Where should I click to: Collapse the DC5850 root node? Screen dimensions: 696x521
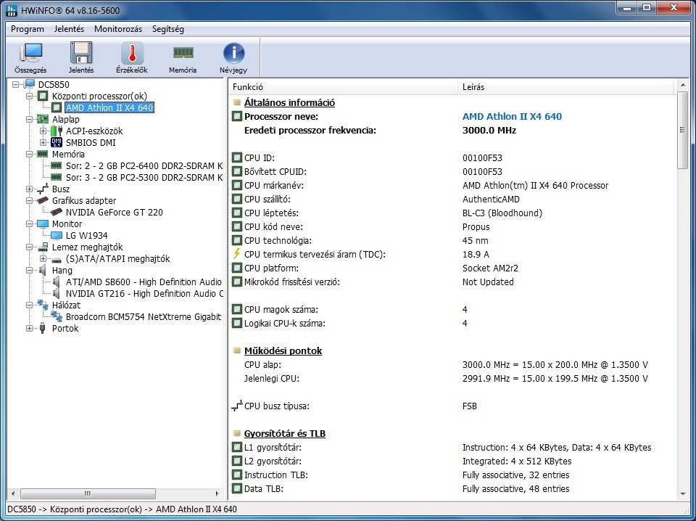16,84
